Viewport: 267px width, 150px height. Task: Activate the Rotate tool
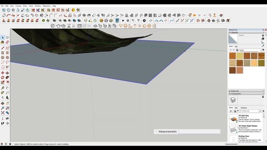click(x=3, y=77)
